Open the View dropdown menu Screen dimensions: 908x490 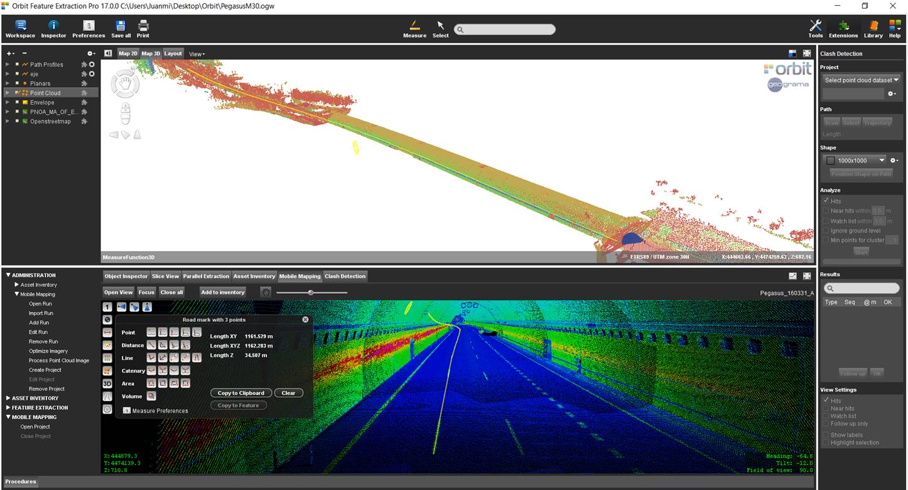coord(197,54)
